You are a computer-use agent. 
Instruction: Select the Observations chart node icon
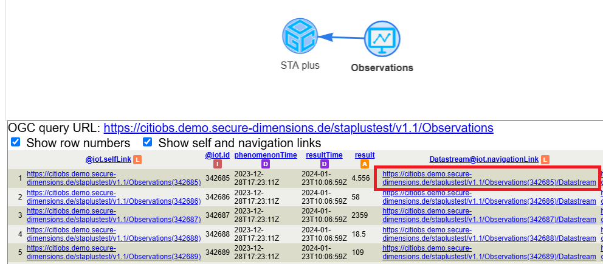[382, 39]
